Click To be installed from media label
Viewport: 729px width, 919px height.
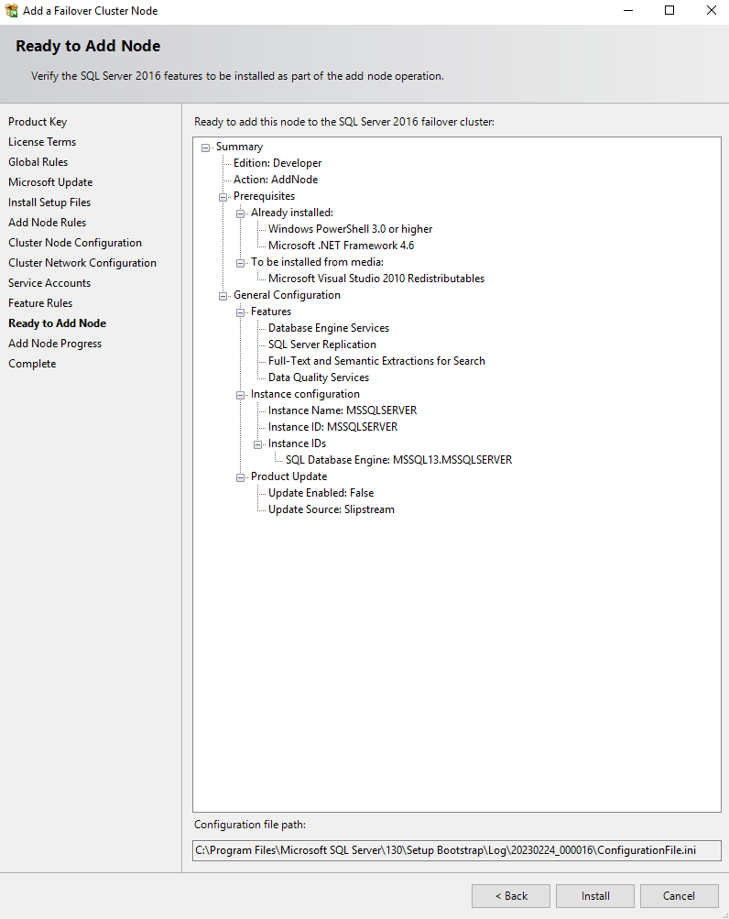click(x=317, y=262)
